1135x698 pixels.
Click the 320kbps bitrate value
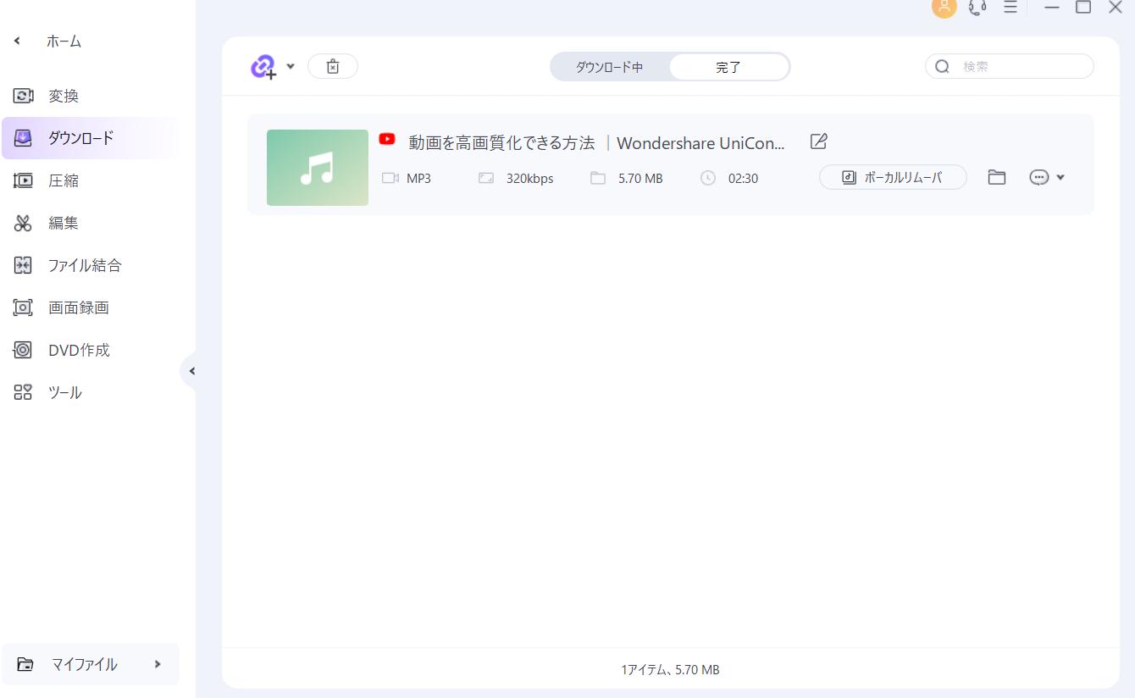(x=529, y=178)
